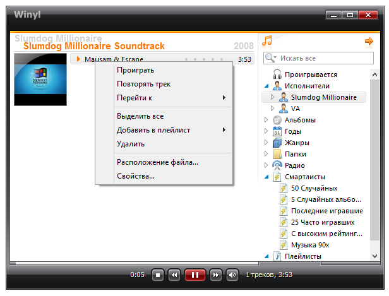Click the library vertical scrollbar thumb
Viewport: 389px width, 296px height.
pos(374,160)
